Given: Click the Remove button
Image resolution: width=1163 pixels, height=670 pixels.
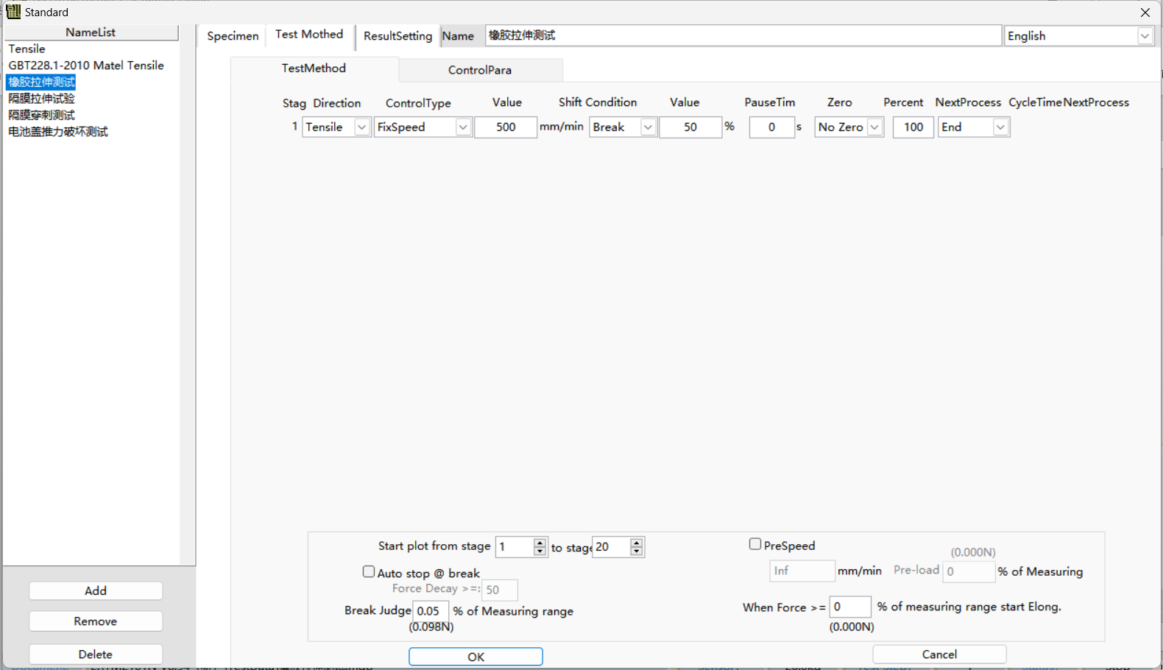Looking at the screenshot, I should click(x=96, y=621).
